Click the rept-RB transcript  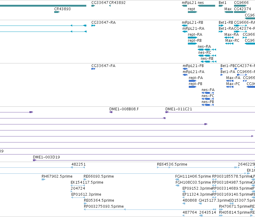192,44
